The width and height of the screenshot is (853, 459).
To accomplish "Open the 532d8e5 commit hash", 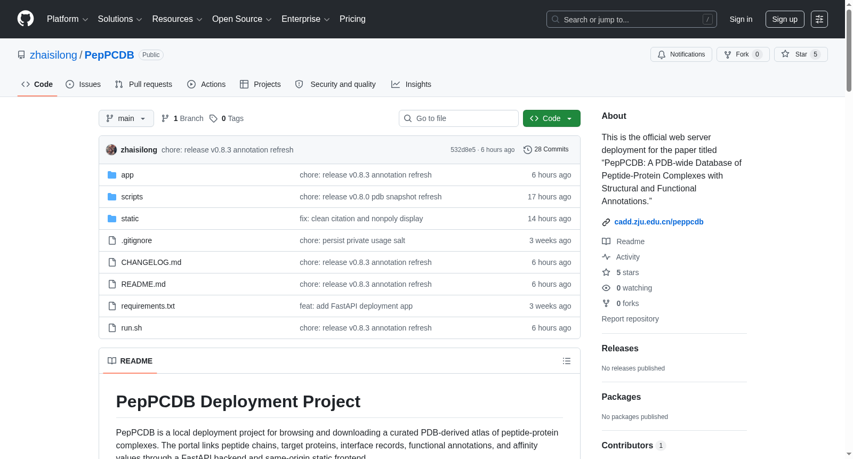I will coord(463,150).
